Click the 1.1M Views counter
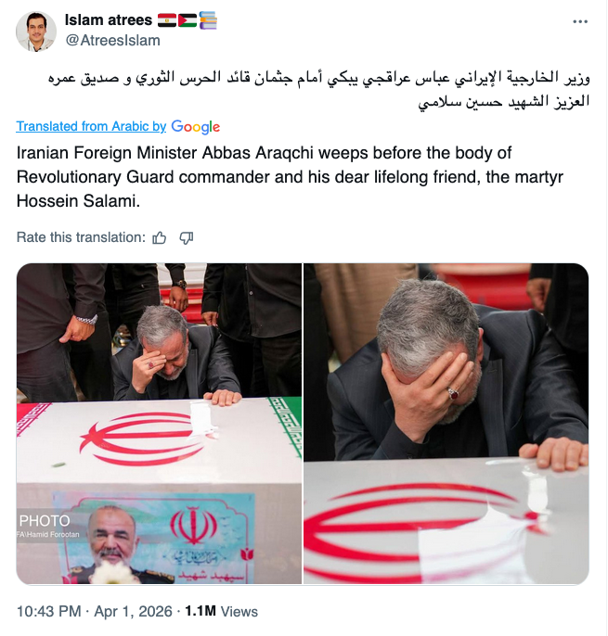The image size is (608, 636). pyautogui.click(x=221, y=611)
